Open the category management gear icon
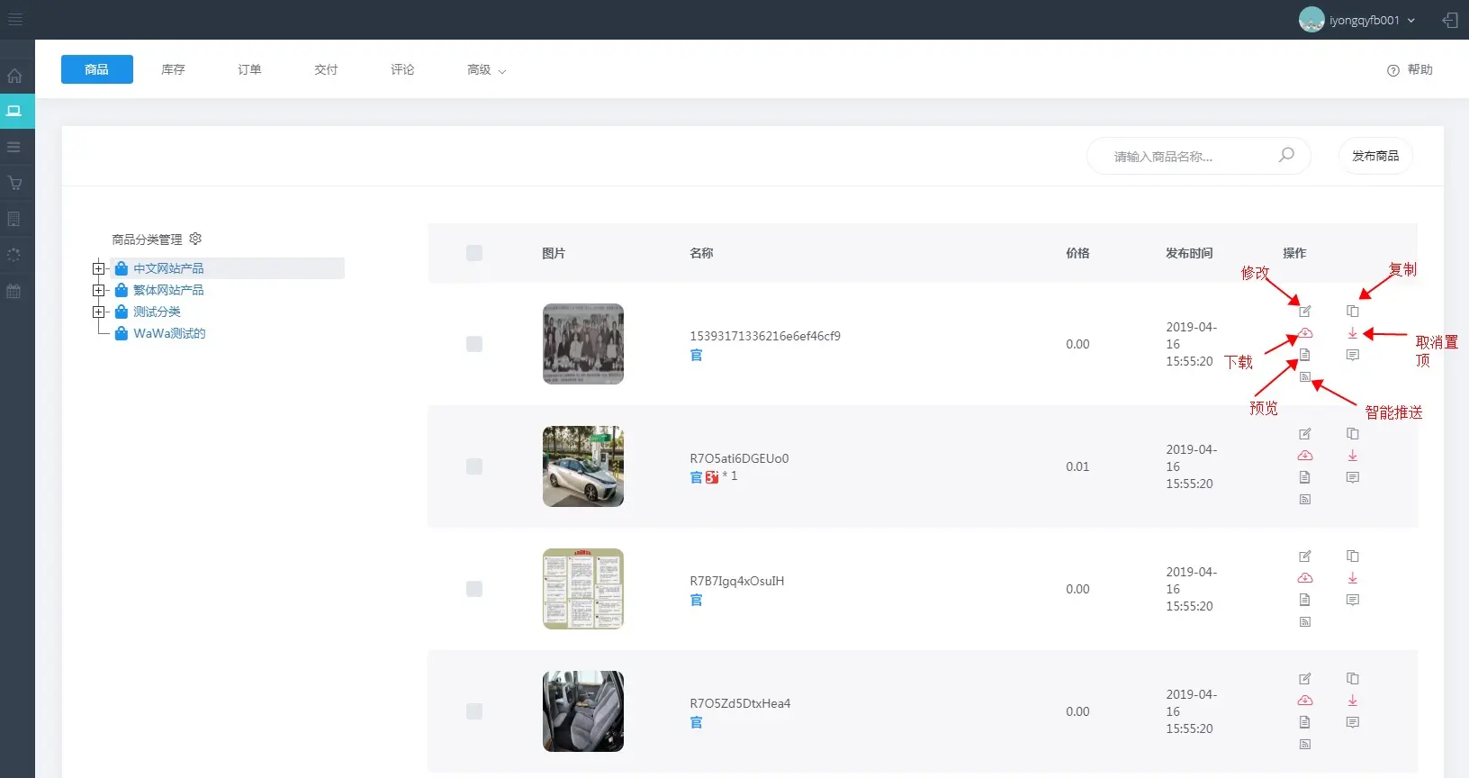The height and width of the screenshot is (778, 1469). pyautogui.click(x=195, y=239)
